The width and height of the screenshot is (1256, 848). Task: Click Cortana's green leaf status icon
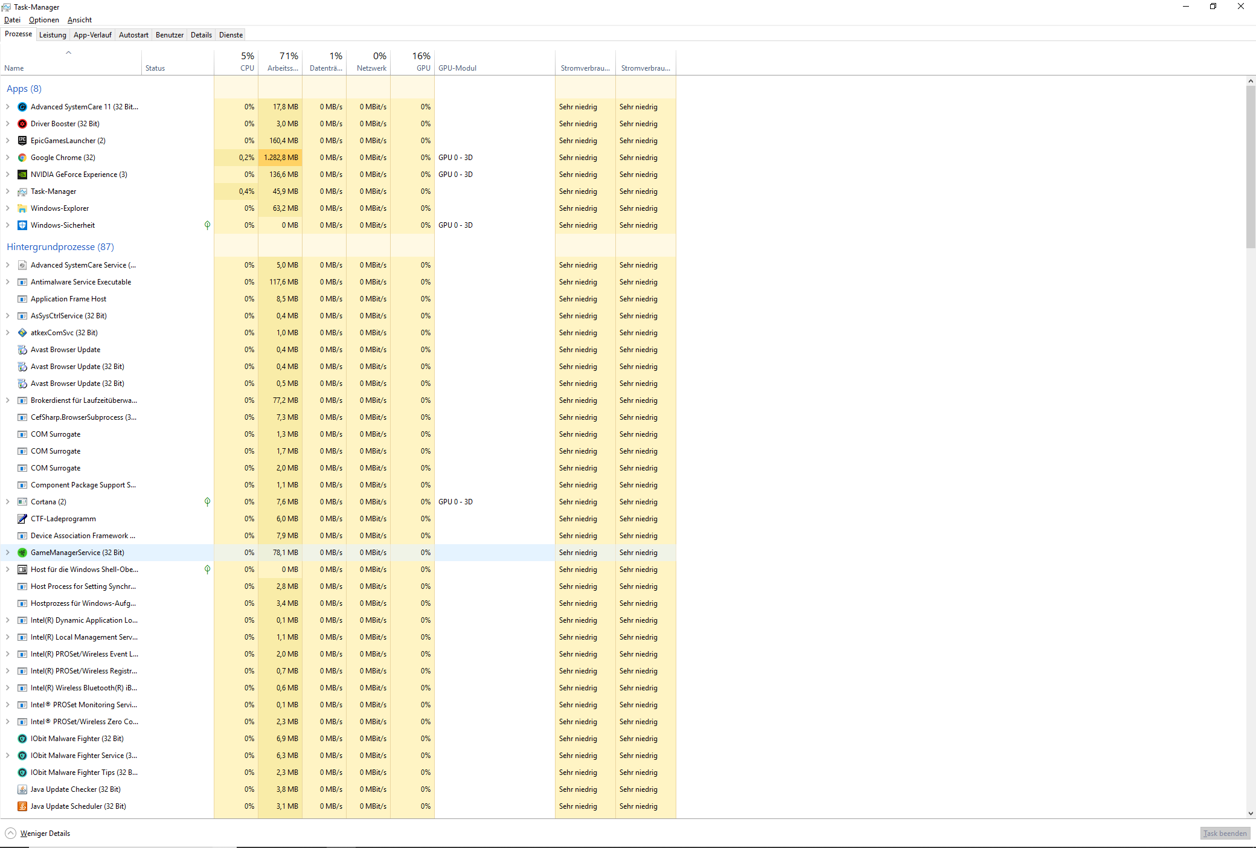click(x=207, y=502)
